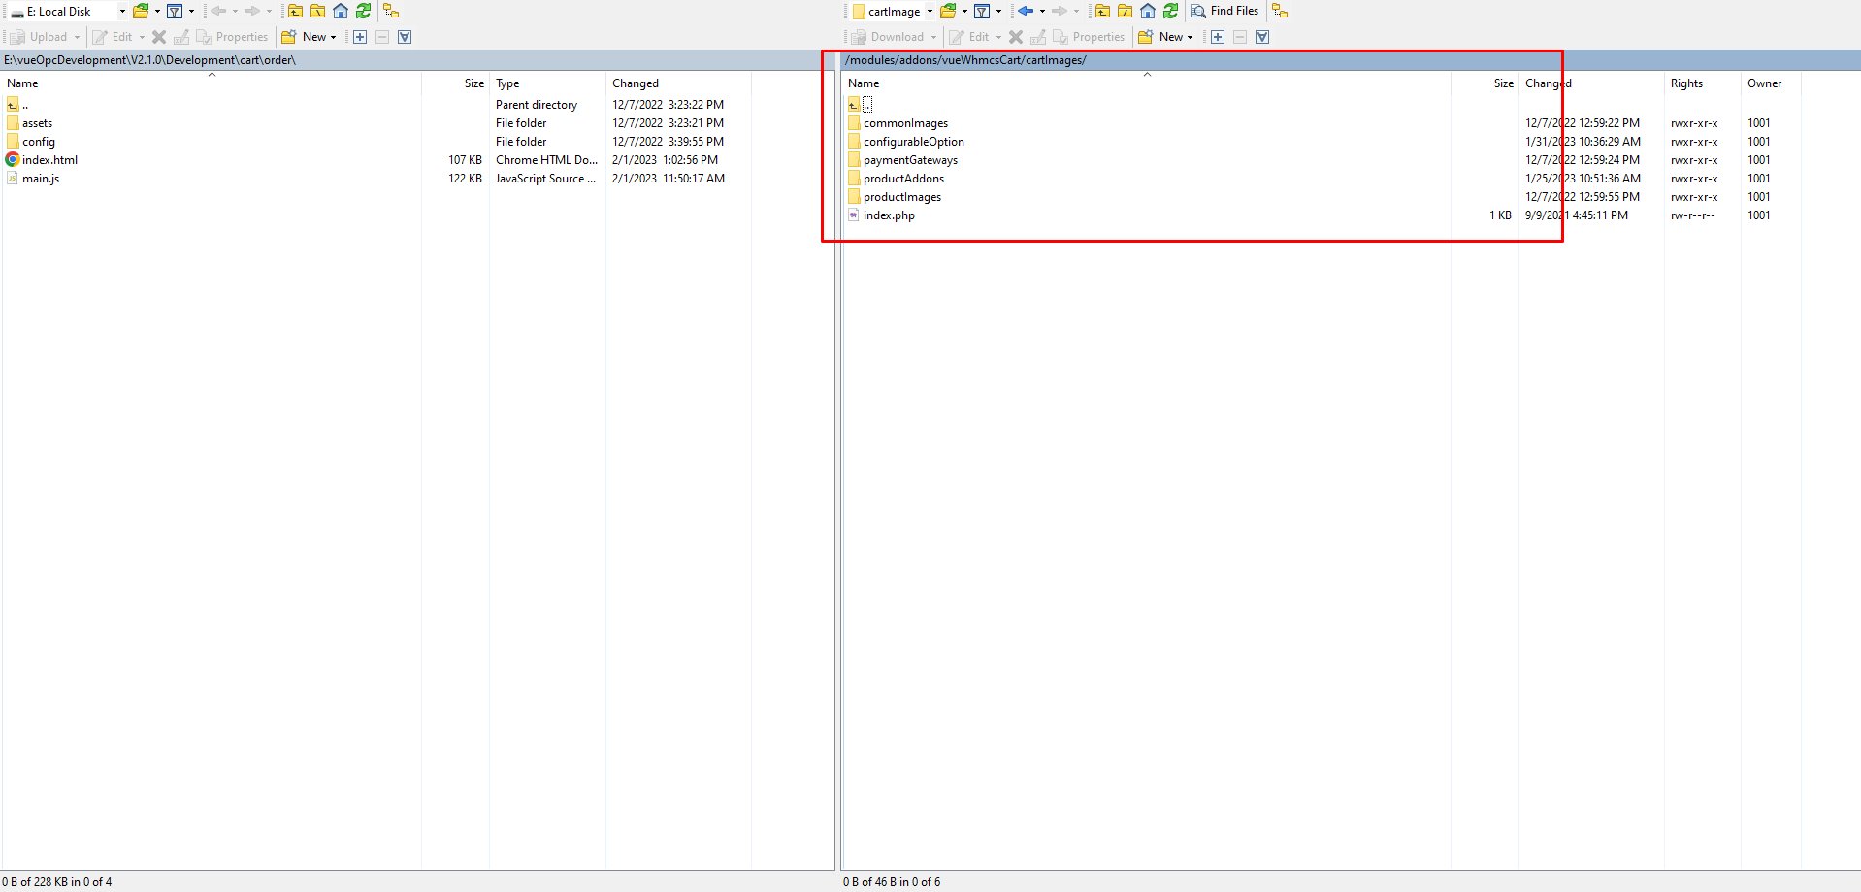Select the index.html file in local panel
Viewport: 1861px width, 892px height.
[x=50, y=160]
